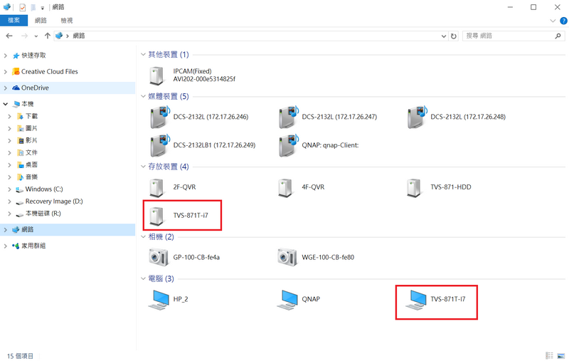Select the HP_2 computer icon
This screenshot has width=569, height=361.
point(159,300)
